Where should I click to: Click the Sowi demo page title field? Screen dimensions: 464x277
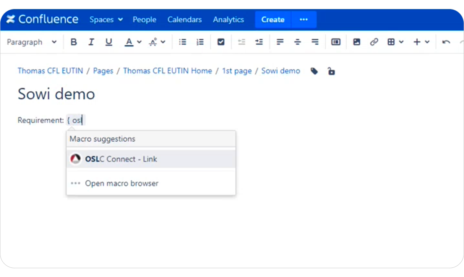[56, 94]
